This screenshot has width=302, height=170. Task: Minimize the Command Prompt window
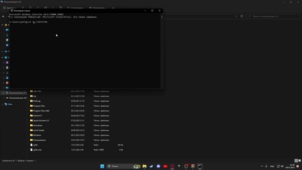pyautogui.click(x=145, y=10)
